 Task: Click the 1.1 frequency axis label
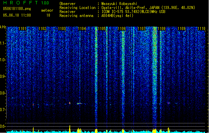pyautogui.click(x=3, y=44)
